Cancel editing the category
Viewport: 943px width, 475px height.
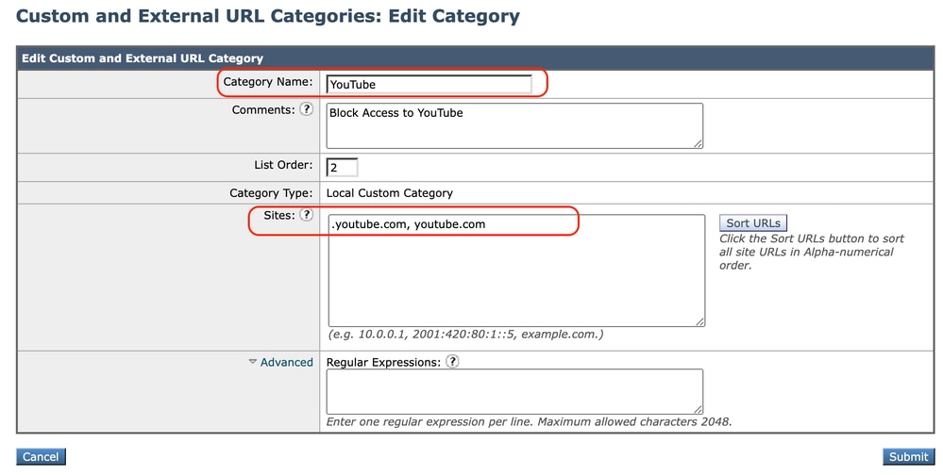pos(41,456)
